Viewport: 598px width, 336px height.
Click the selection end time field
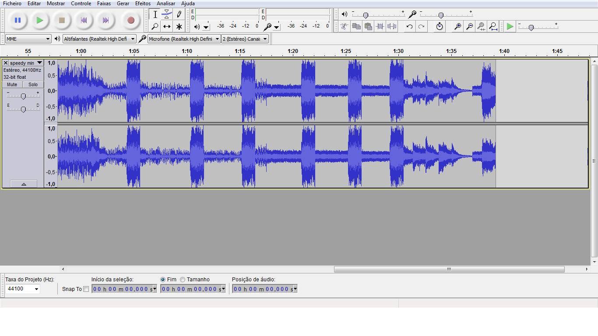pyautogui.click(x=193, y=289)
